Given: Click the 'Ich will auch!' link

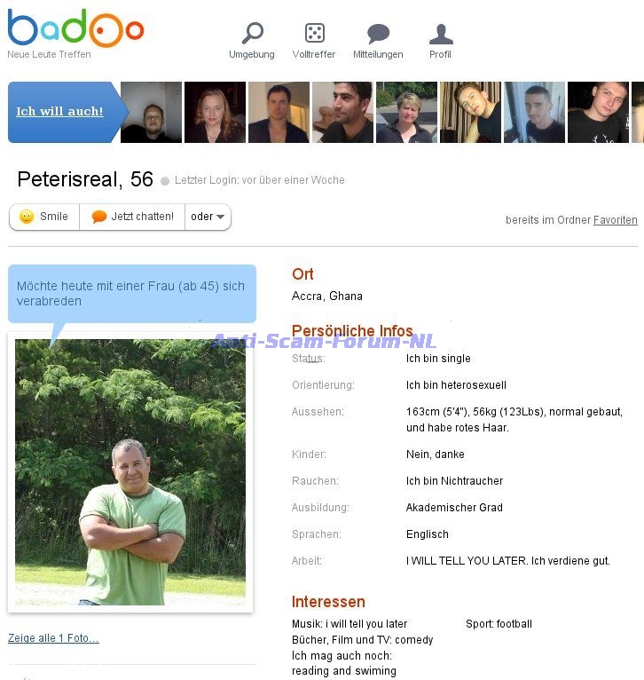Looking at the screenshot, I should click(x=59, y=111).
